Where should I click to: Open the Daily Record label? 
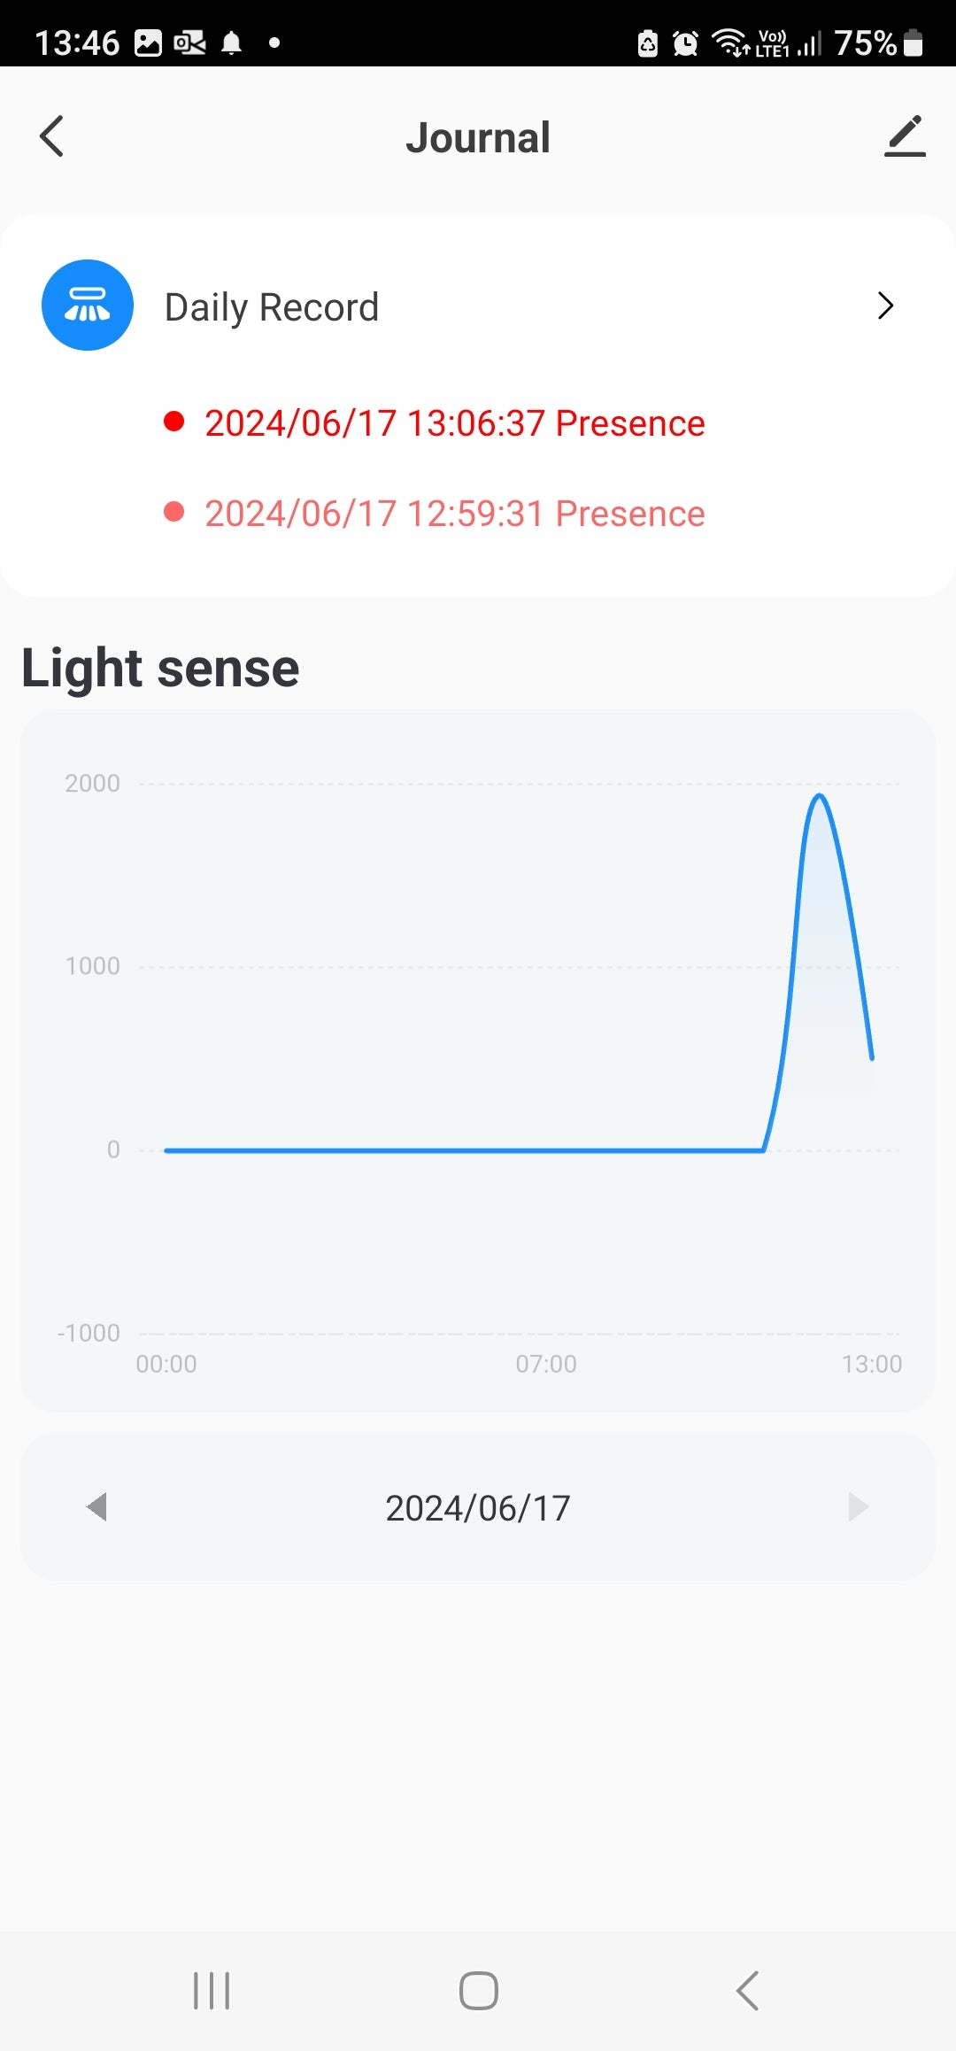pos(272,307)
